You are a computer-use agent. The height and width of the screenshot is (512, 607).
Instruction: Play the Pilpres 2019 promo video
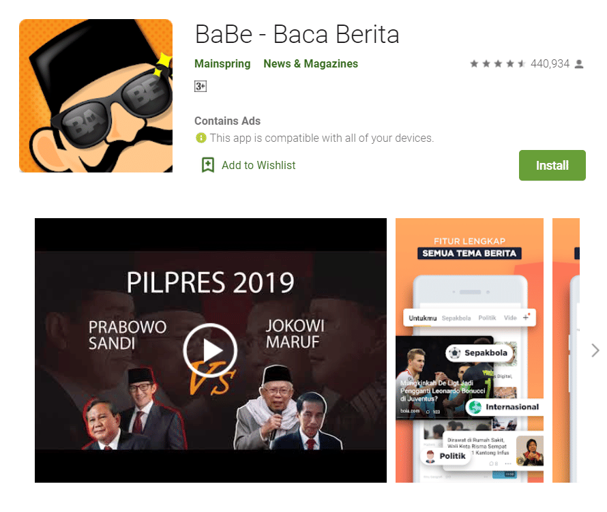pos(210,350)
